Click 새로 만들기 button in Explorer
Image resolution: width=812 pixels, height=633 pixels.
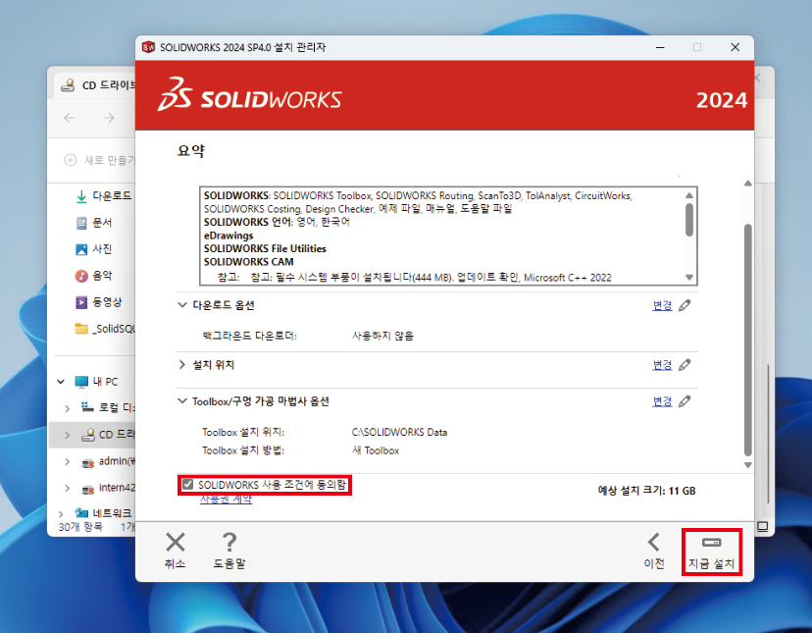[x=99, y=160]
